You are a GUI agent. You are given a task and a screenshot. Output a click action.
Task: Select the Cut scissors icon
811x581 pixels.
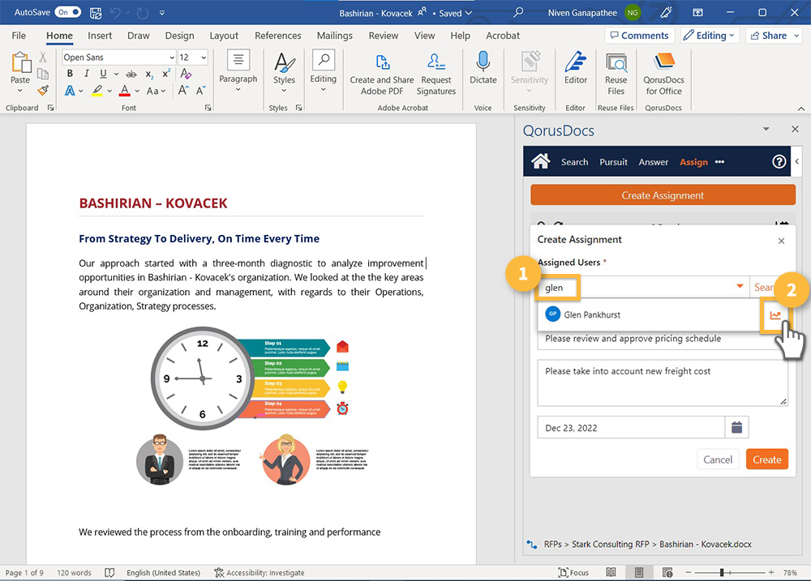pos(43,58)
